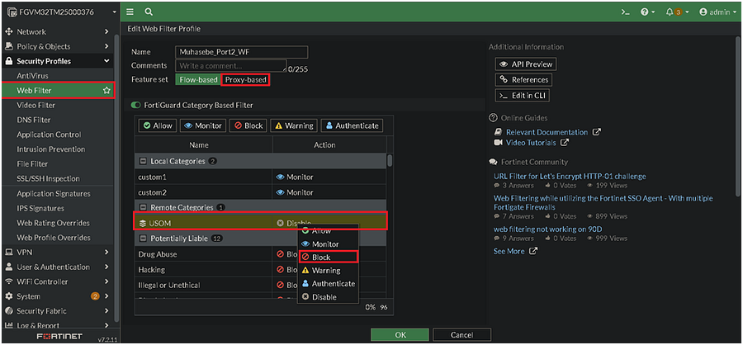Toggle FortiGuard Category Based Filter switch

[x=136, y=105]
